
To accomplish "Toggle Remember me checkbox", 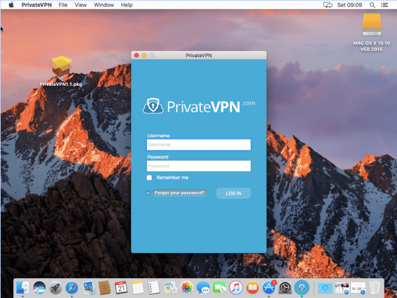I will [149, 177].
